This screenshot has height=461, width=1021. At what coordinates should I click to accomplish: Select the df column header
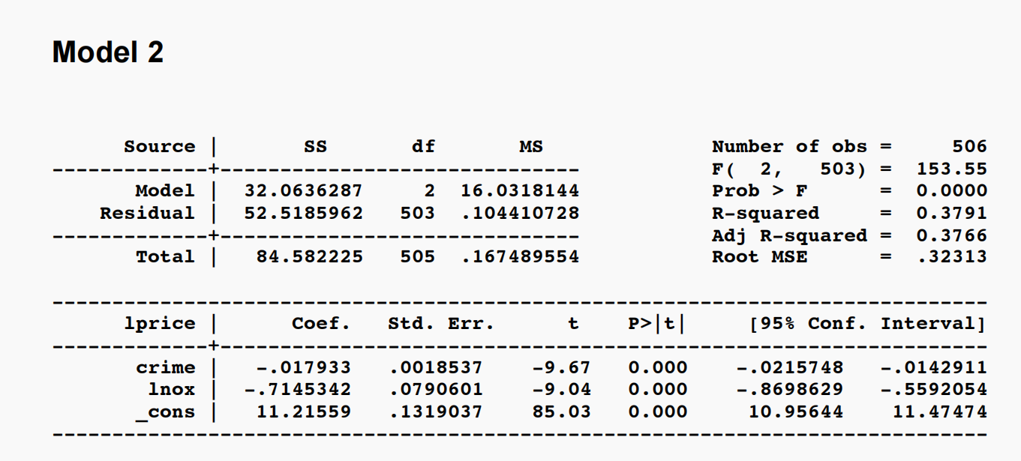point(422,146)
